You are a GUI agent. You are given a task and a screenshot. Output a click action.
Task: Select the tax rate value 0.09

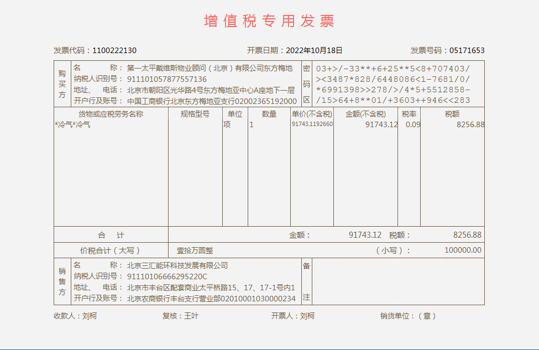click(x=412, y=125)
